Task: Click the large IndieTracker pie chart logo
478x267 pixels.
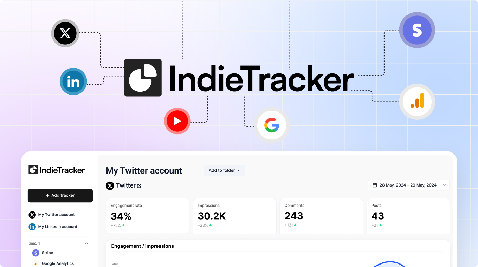Action: click(x=143, y=78)
